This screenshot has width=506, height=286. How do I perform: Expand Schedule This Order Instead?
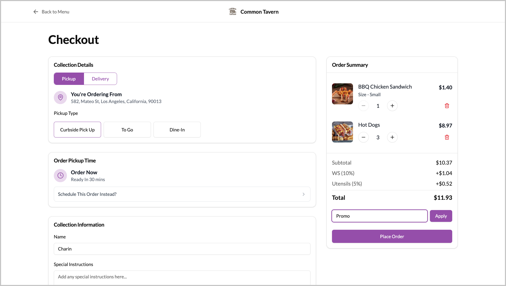pyautogui.click(x=182, y=194)
